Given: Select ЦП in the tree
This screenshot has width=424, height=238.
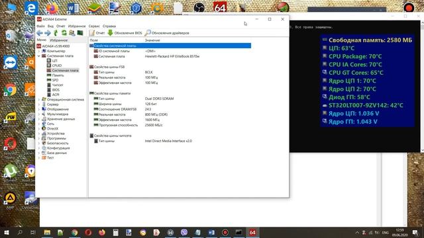Looking at the screenshot, I should click(52, 61).
